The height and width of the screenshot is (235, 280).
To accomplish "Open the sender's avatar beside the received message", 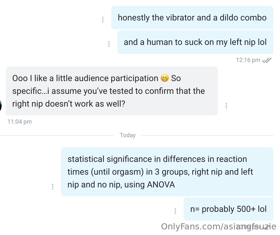I will [1, 106].
